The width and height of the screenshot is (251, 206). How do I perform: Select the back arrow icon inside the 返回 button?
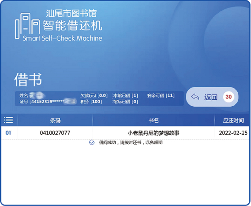pos(196,97)
